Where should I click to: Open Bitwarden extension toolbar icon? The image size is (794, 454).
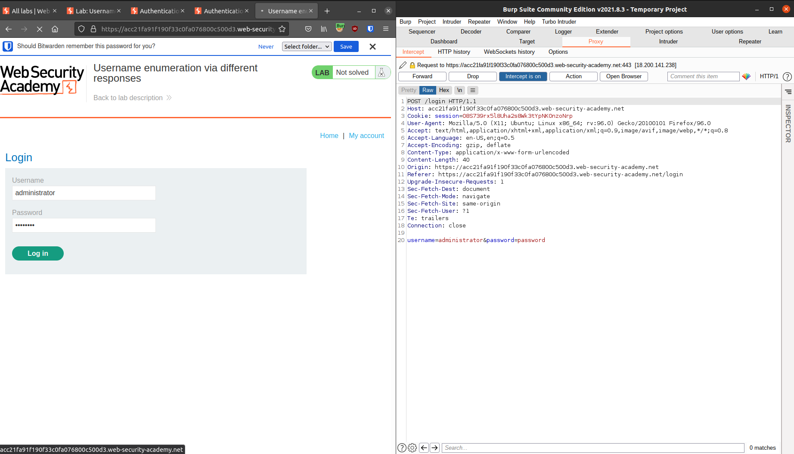tap(370, 29)
